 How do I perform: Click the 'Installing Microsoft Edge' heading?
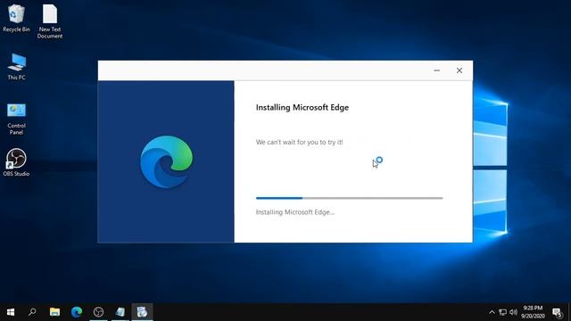(x=302, y=107)
